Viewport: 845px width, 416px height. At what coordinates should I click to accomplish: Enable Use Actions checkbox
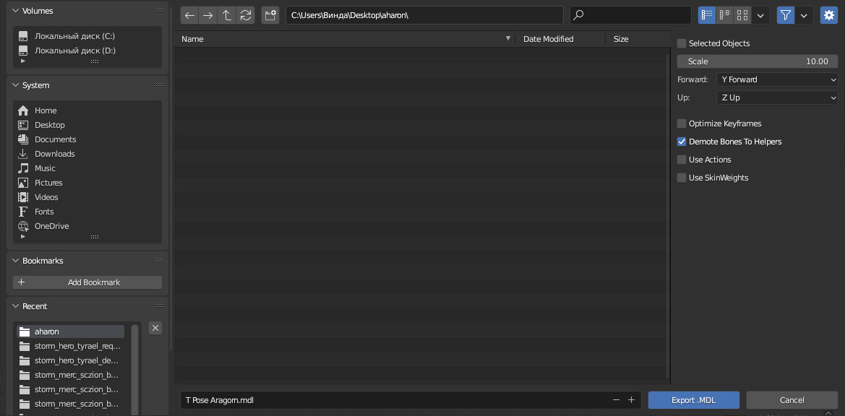point(682,160)
